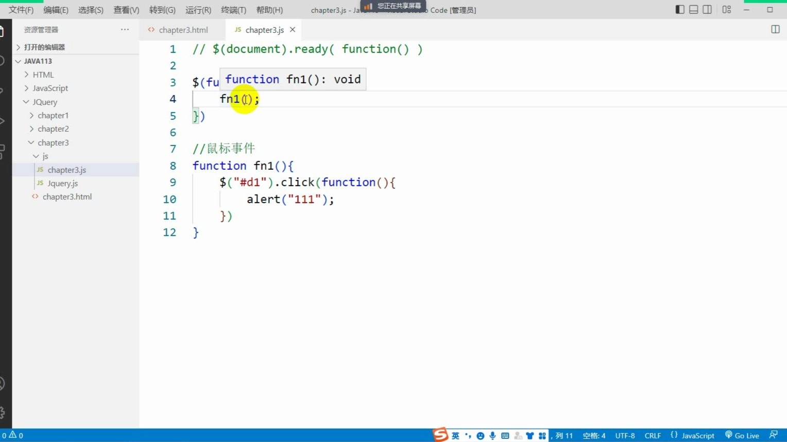Open explorer views and more actions menu
Screen dimensions: 787x442
[x=125, y=29]
